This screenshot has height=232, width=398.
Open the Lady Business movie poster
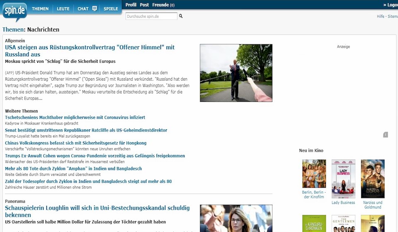coord(343,179)
